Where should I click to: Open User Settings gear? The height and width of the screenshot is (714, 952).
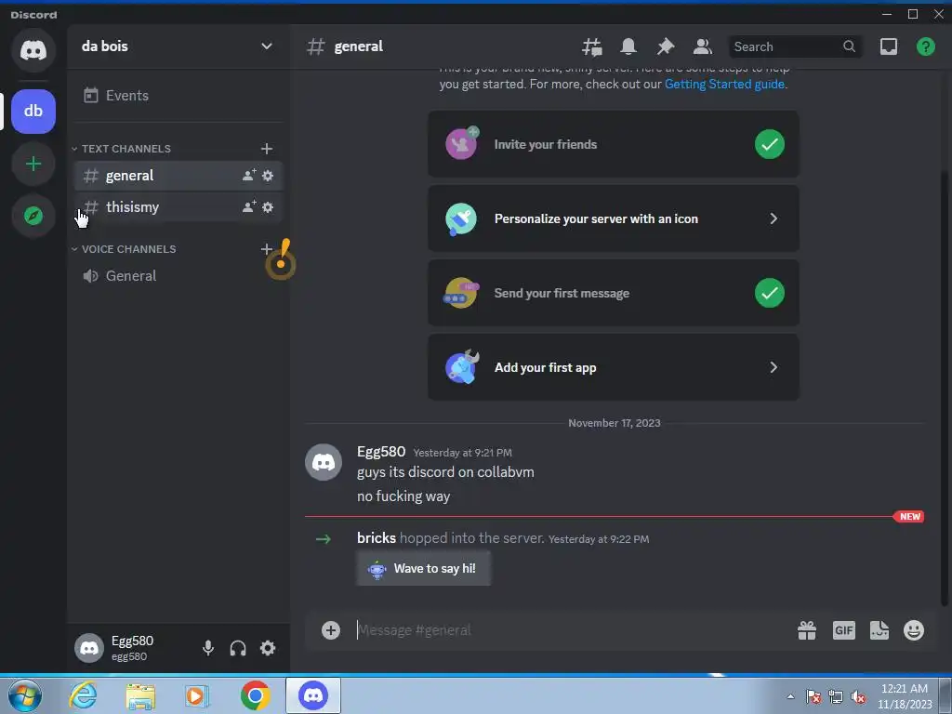pos(268,648)
